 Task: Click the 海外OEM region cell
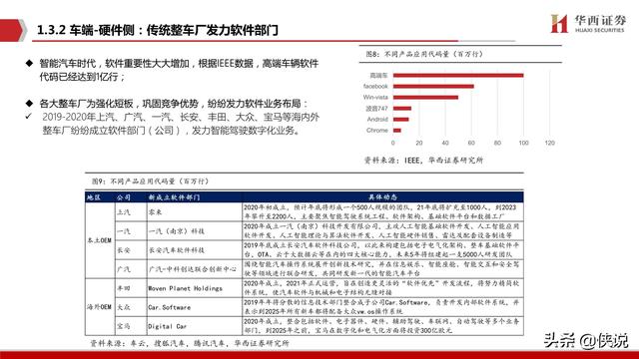[x=100, y=307]
